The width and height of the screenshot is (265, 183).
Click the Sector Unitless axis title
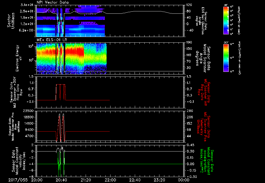pos(11,21)
